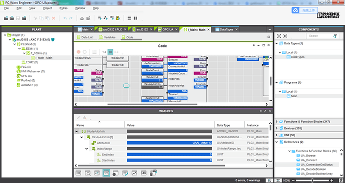
Task: Switch to the DataTypes editor tab
Action: click(226, 29)
